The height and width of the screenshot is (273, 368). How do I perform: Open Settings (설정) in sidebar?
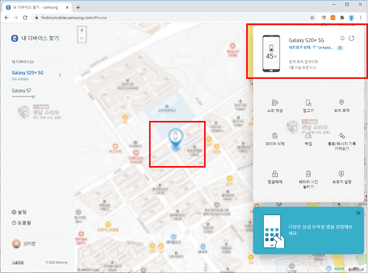coord(19,212)
